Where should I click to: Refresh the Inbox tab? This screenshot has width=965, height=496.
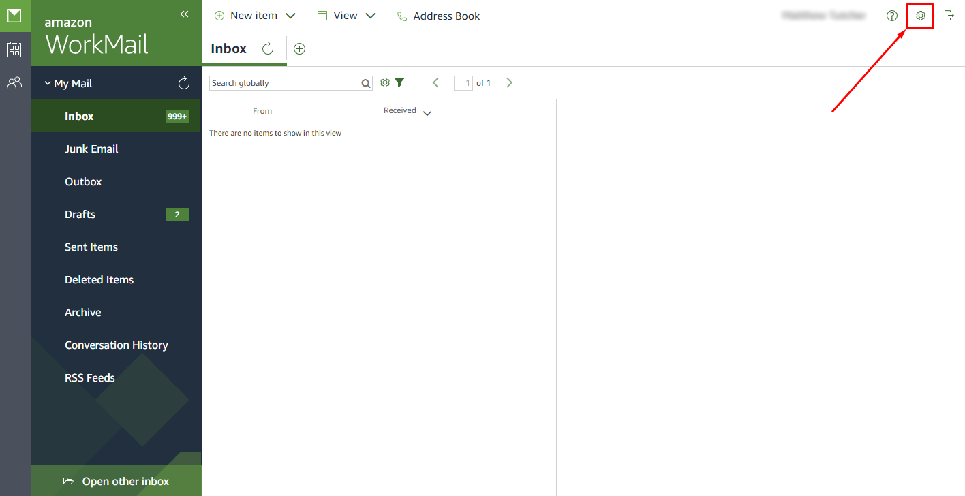[x=268, y=48]
